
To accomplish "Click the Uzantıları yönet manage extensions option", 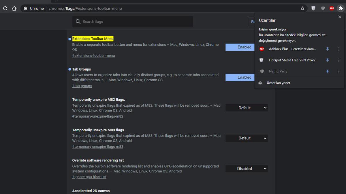I will pyautogui.click(x=278, y=83).
